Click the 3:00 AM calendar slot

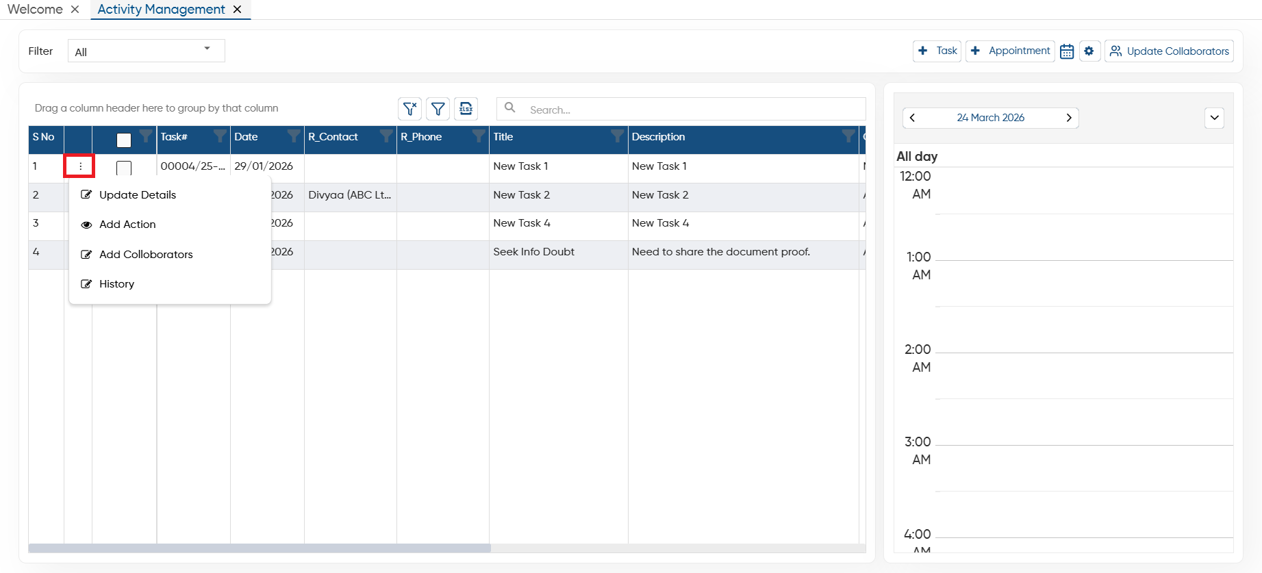click(x=1084, y=468)
